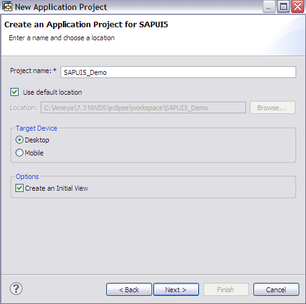Maximize the New Application Project dialog
The height and width of the screenshot is (304, 306).
click(283, 7)
